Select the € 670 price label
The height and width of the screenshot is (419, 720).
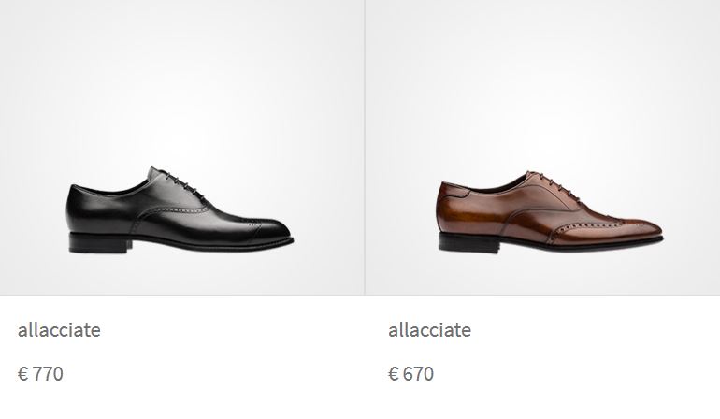pyautogui.click(x=411, y=373)
